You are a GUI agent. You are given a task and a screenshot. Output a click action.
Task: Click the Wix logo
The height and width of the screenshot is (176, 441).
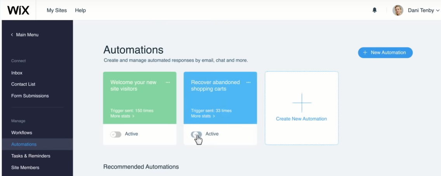(18, 10)
